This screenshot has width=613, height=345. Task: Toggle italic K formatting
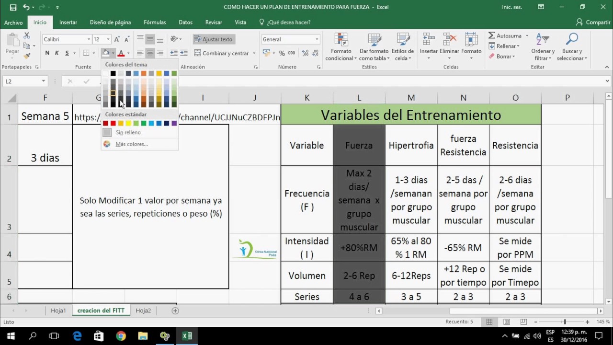(x=57, y=53)
